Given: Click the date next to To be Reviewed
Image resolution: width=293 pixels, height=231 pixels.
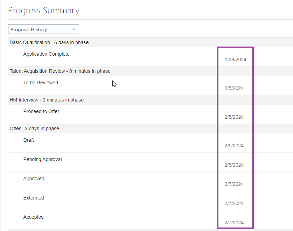Looking at the screenshot, I should (234, 88).
